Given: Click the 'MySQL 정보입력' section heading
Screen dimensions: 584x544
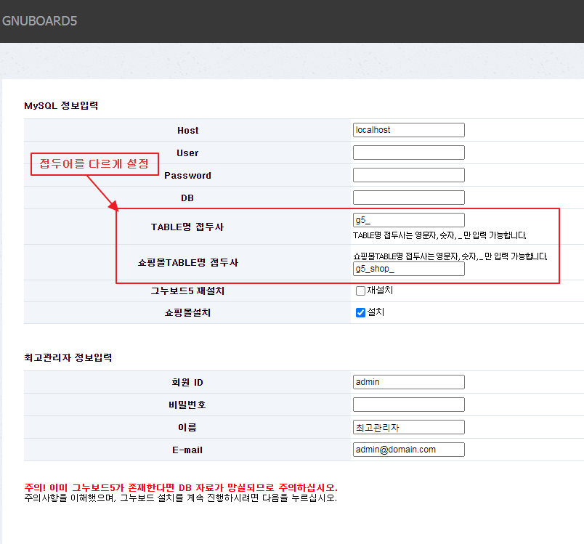Looking at the screenshot, I should point(61,106).
